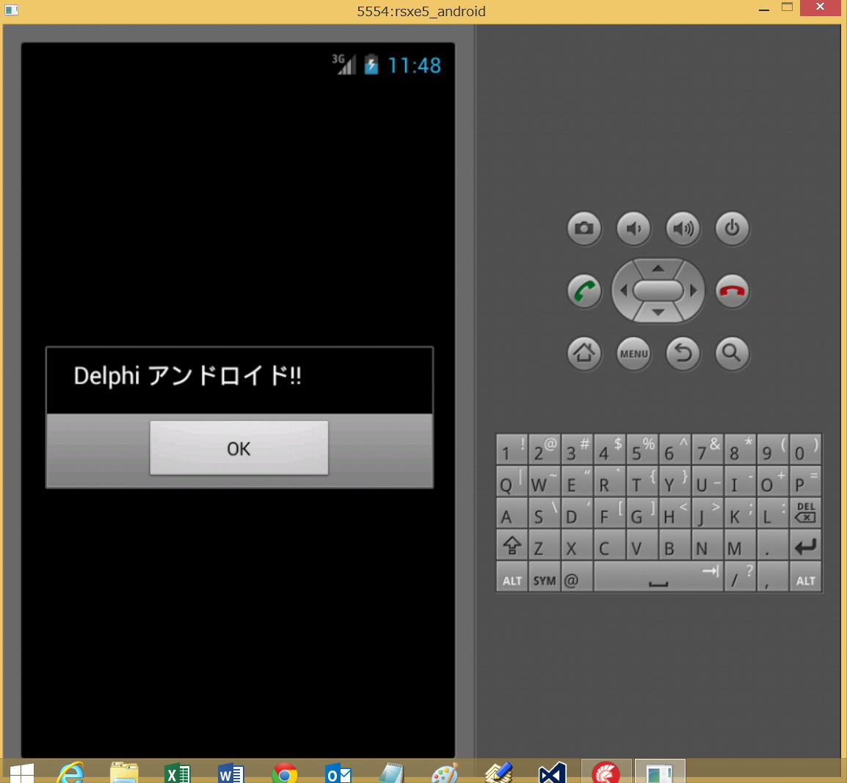Click the D-pad up arrow
The width and height of the screenshot is (847, 783).
658,268
